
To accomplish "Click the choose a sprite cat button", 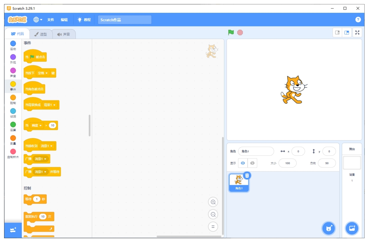I will point(328,228).
